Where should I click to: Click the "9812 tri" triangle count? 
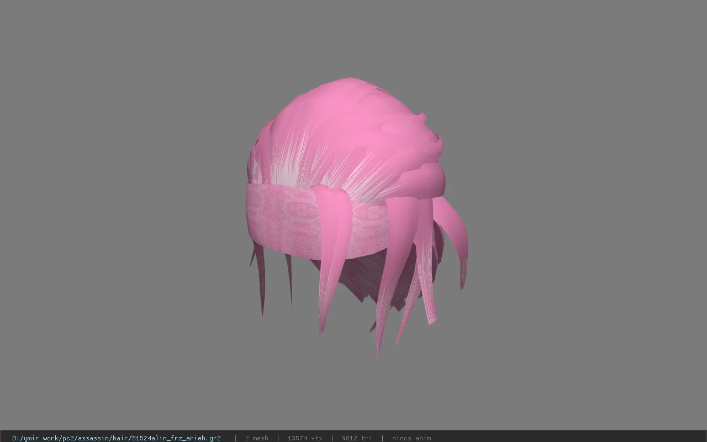click(357, 438)
